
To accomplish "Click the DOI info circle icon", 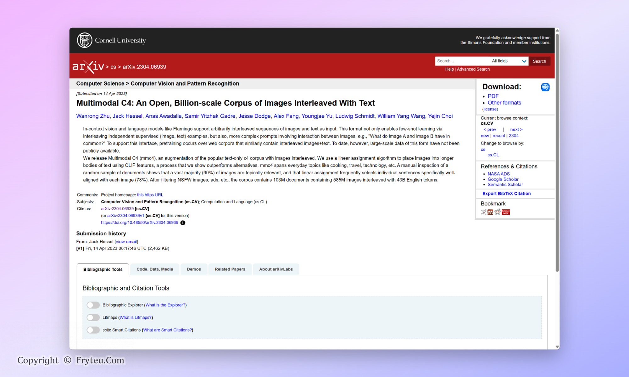I will coord(183,223).
